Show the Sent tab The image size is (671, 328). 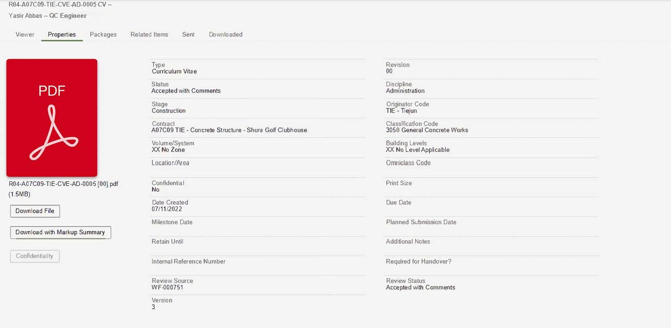188,35
